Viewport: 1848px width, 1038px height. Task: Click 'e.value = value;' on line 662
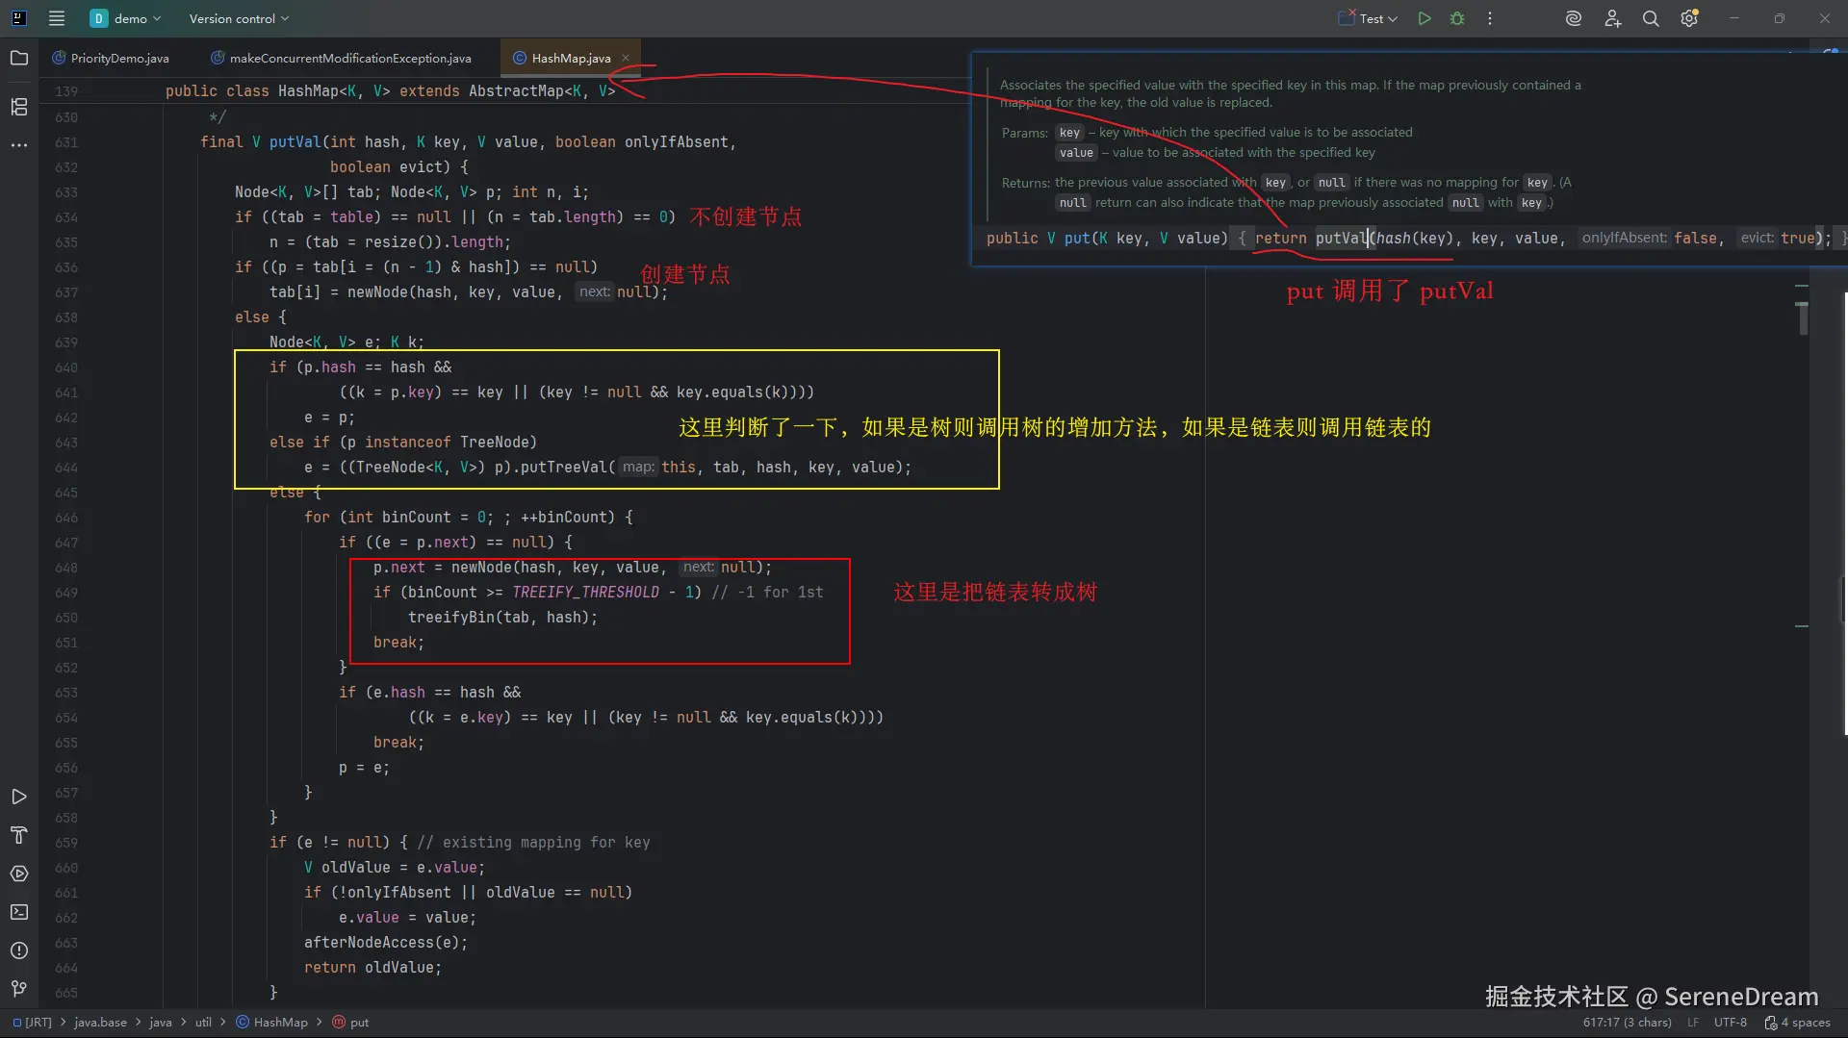(x=407, y=918)
